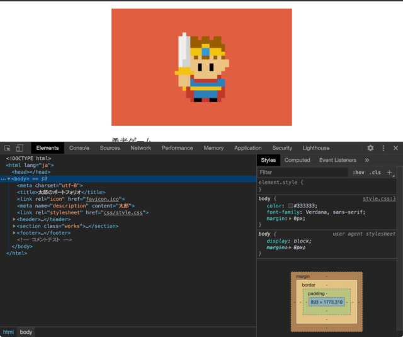
Task: Select the empty head node
Action: tap(31, 172)
